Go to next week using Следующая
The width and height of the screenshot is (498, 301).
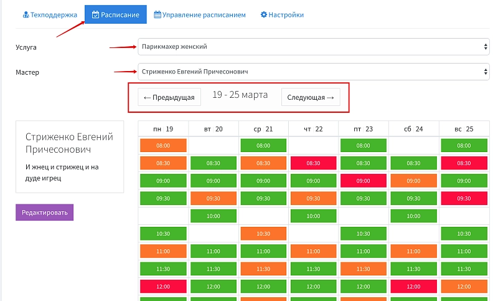[311, 97]
